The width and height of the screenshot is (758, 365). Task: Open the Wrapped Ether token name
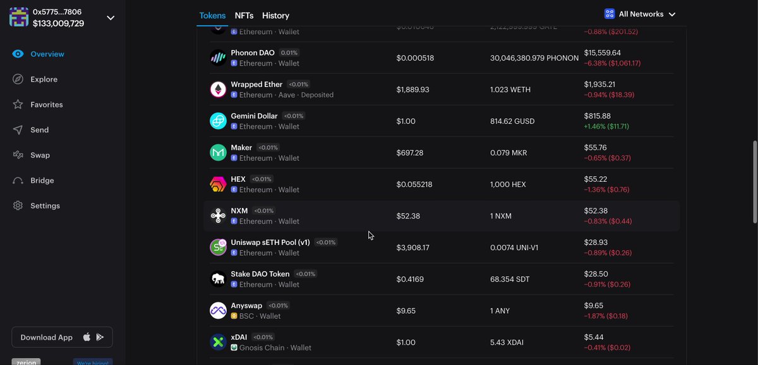pyautogui.click(x=256, y=85)
